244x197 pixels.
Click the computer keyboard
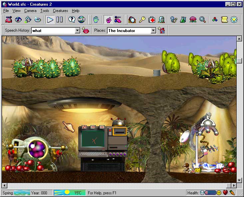click(x=93, y=154)
